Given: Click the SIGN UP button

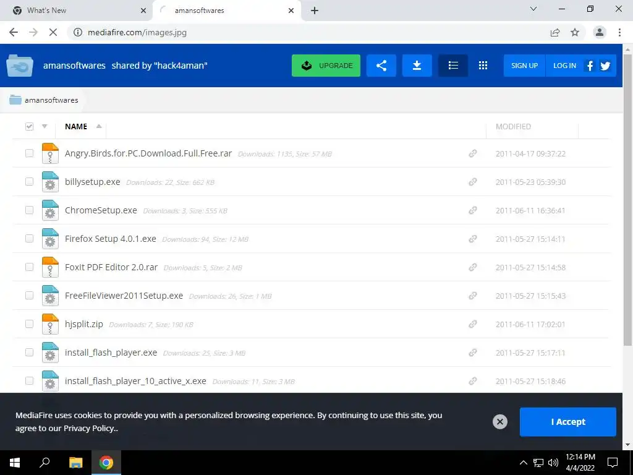Looking at the screenshot, I should point(524,66).
